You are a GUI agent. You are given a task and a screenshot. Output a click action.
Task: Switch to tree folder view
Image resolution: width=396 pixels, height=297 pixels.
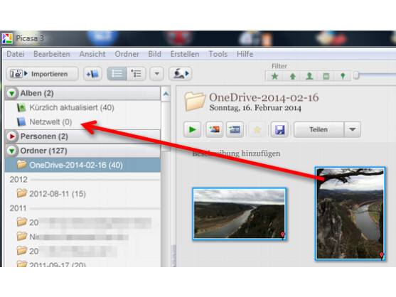point(136,74)
